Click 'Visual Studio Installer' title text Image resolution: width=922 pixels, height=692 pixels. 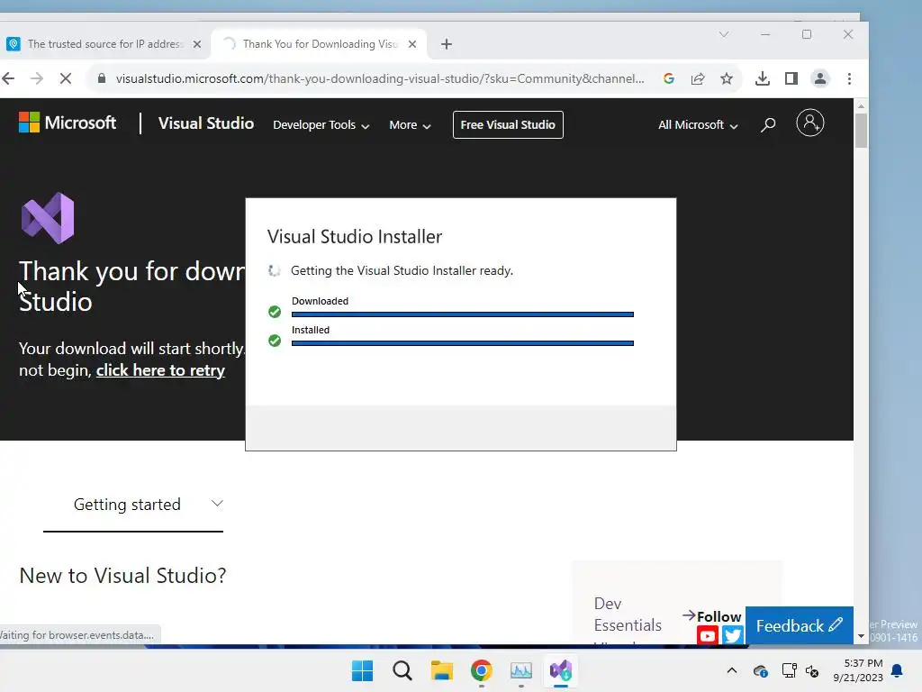click(x=355, y=237)
